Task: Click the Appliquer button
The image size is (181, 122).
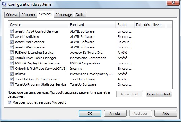Action: 140,114
